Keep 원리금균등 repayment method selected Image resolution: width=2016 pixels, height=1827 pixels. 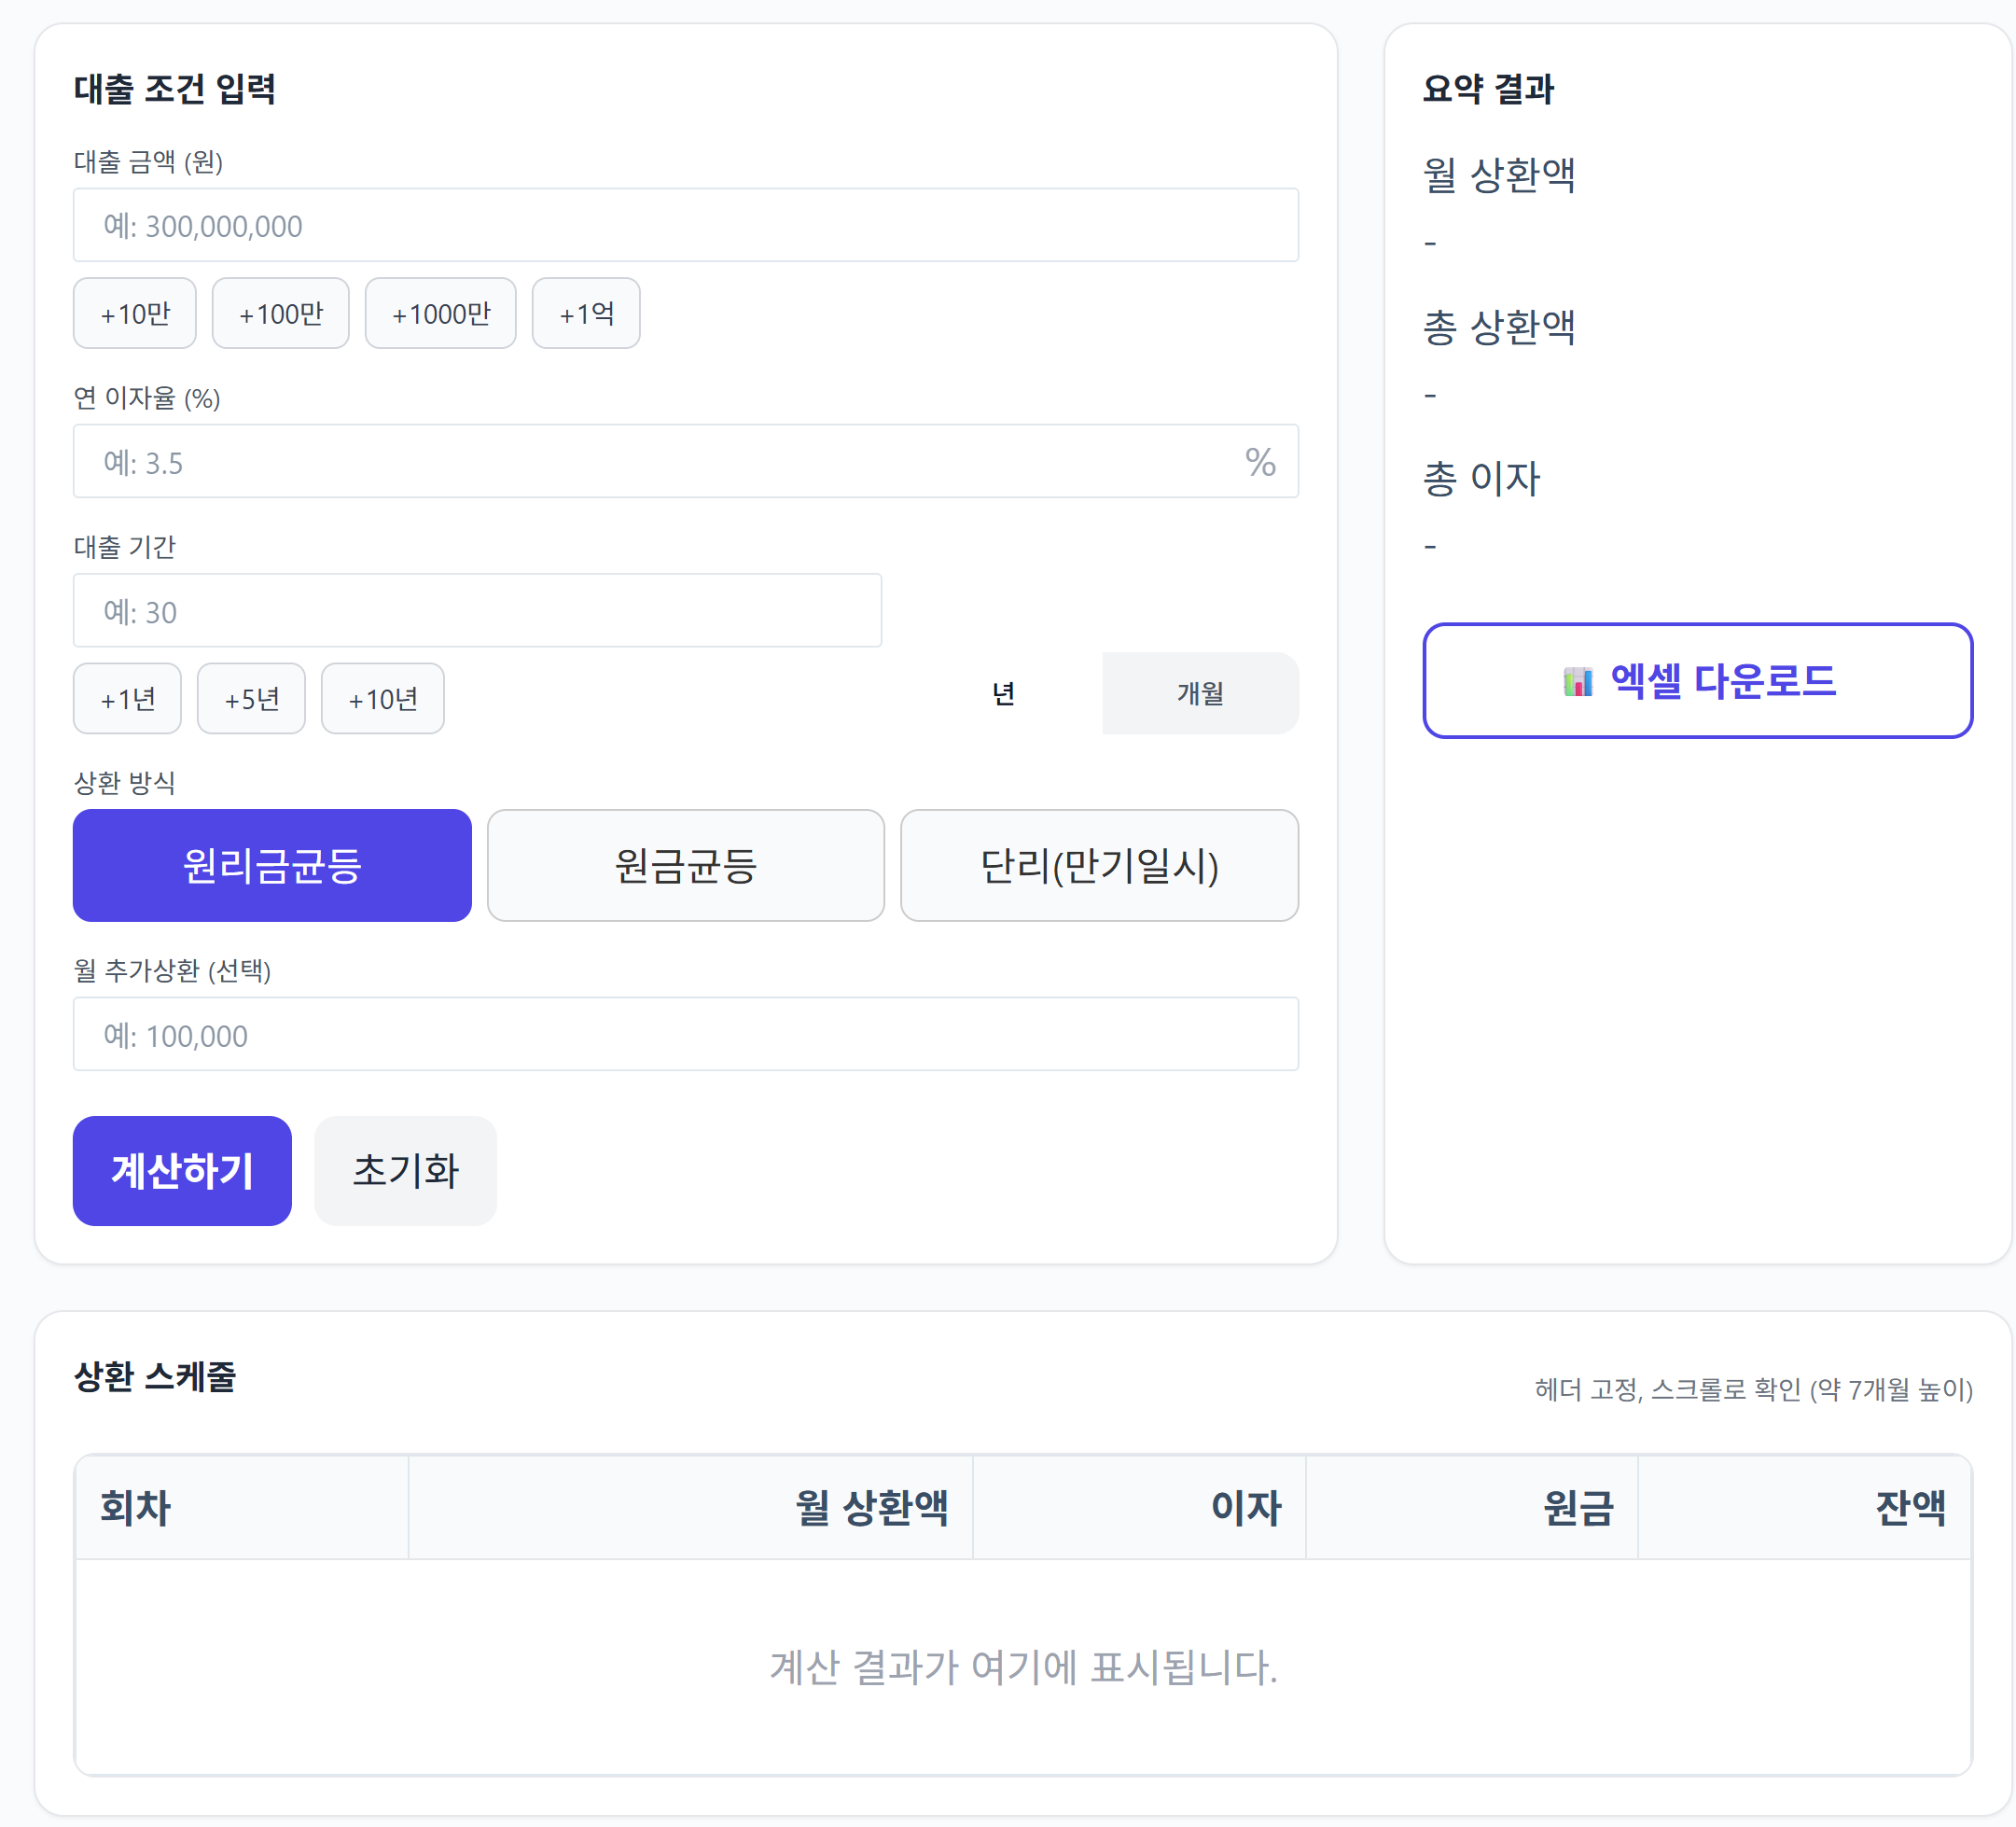[272, 865]
